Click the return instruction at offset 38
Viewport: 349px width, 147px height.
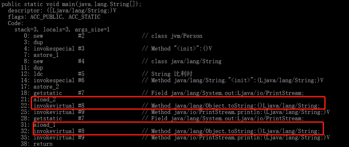pos(43,144)
